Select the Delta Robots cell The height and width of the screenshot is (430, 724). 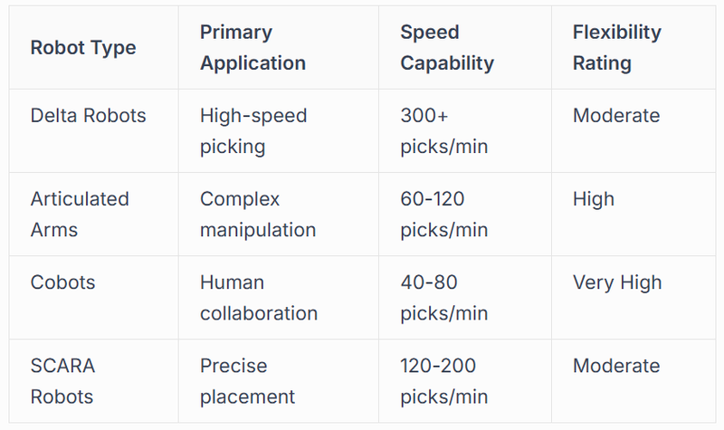tap(88, 116)
